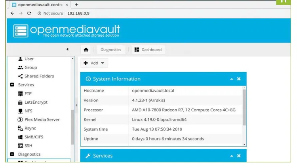Open Plex Media Server icon
This screenshot has height=166, width=297.
[20, 119]
